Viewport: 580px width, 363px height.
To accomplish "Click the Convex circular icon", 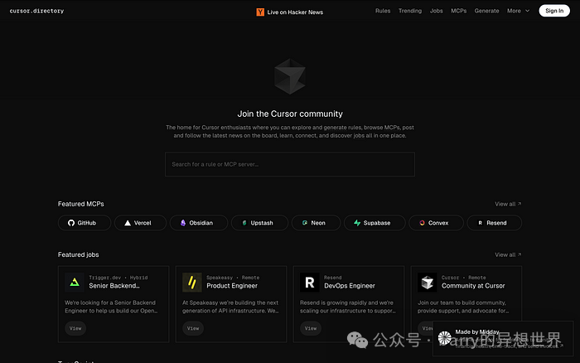I will pos(422,223).
